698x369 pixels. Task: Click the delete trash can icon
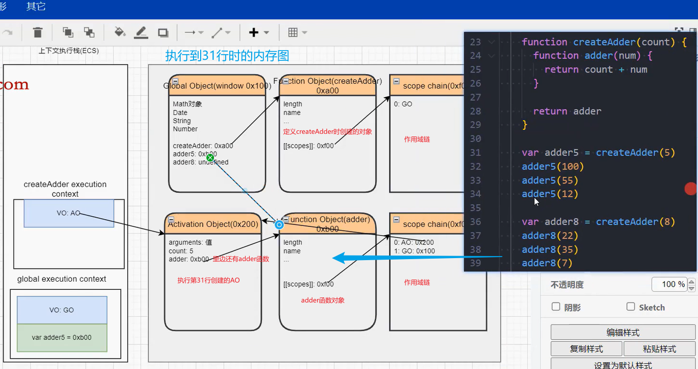tap(37, 32)
